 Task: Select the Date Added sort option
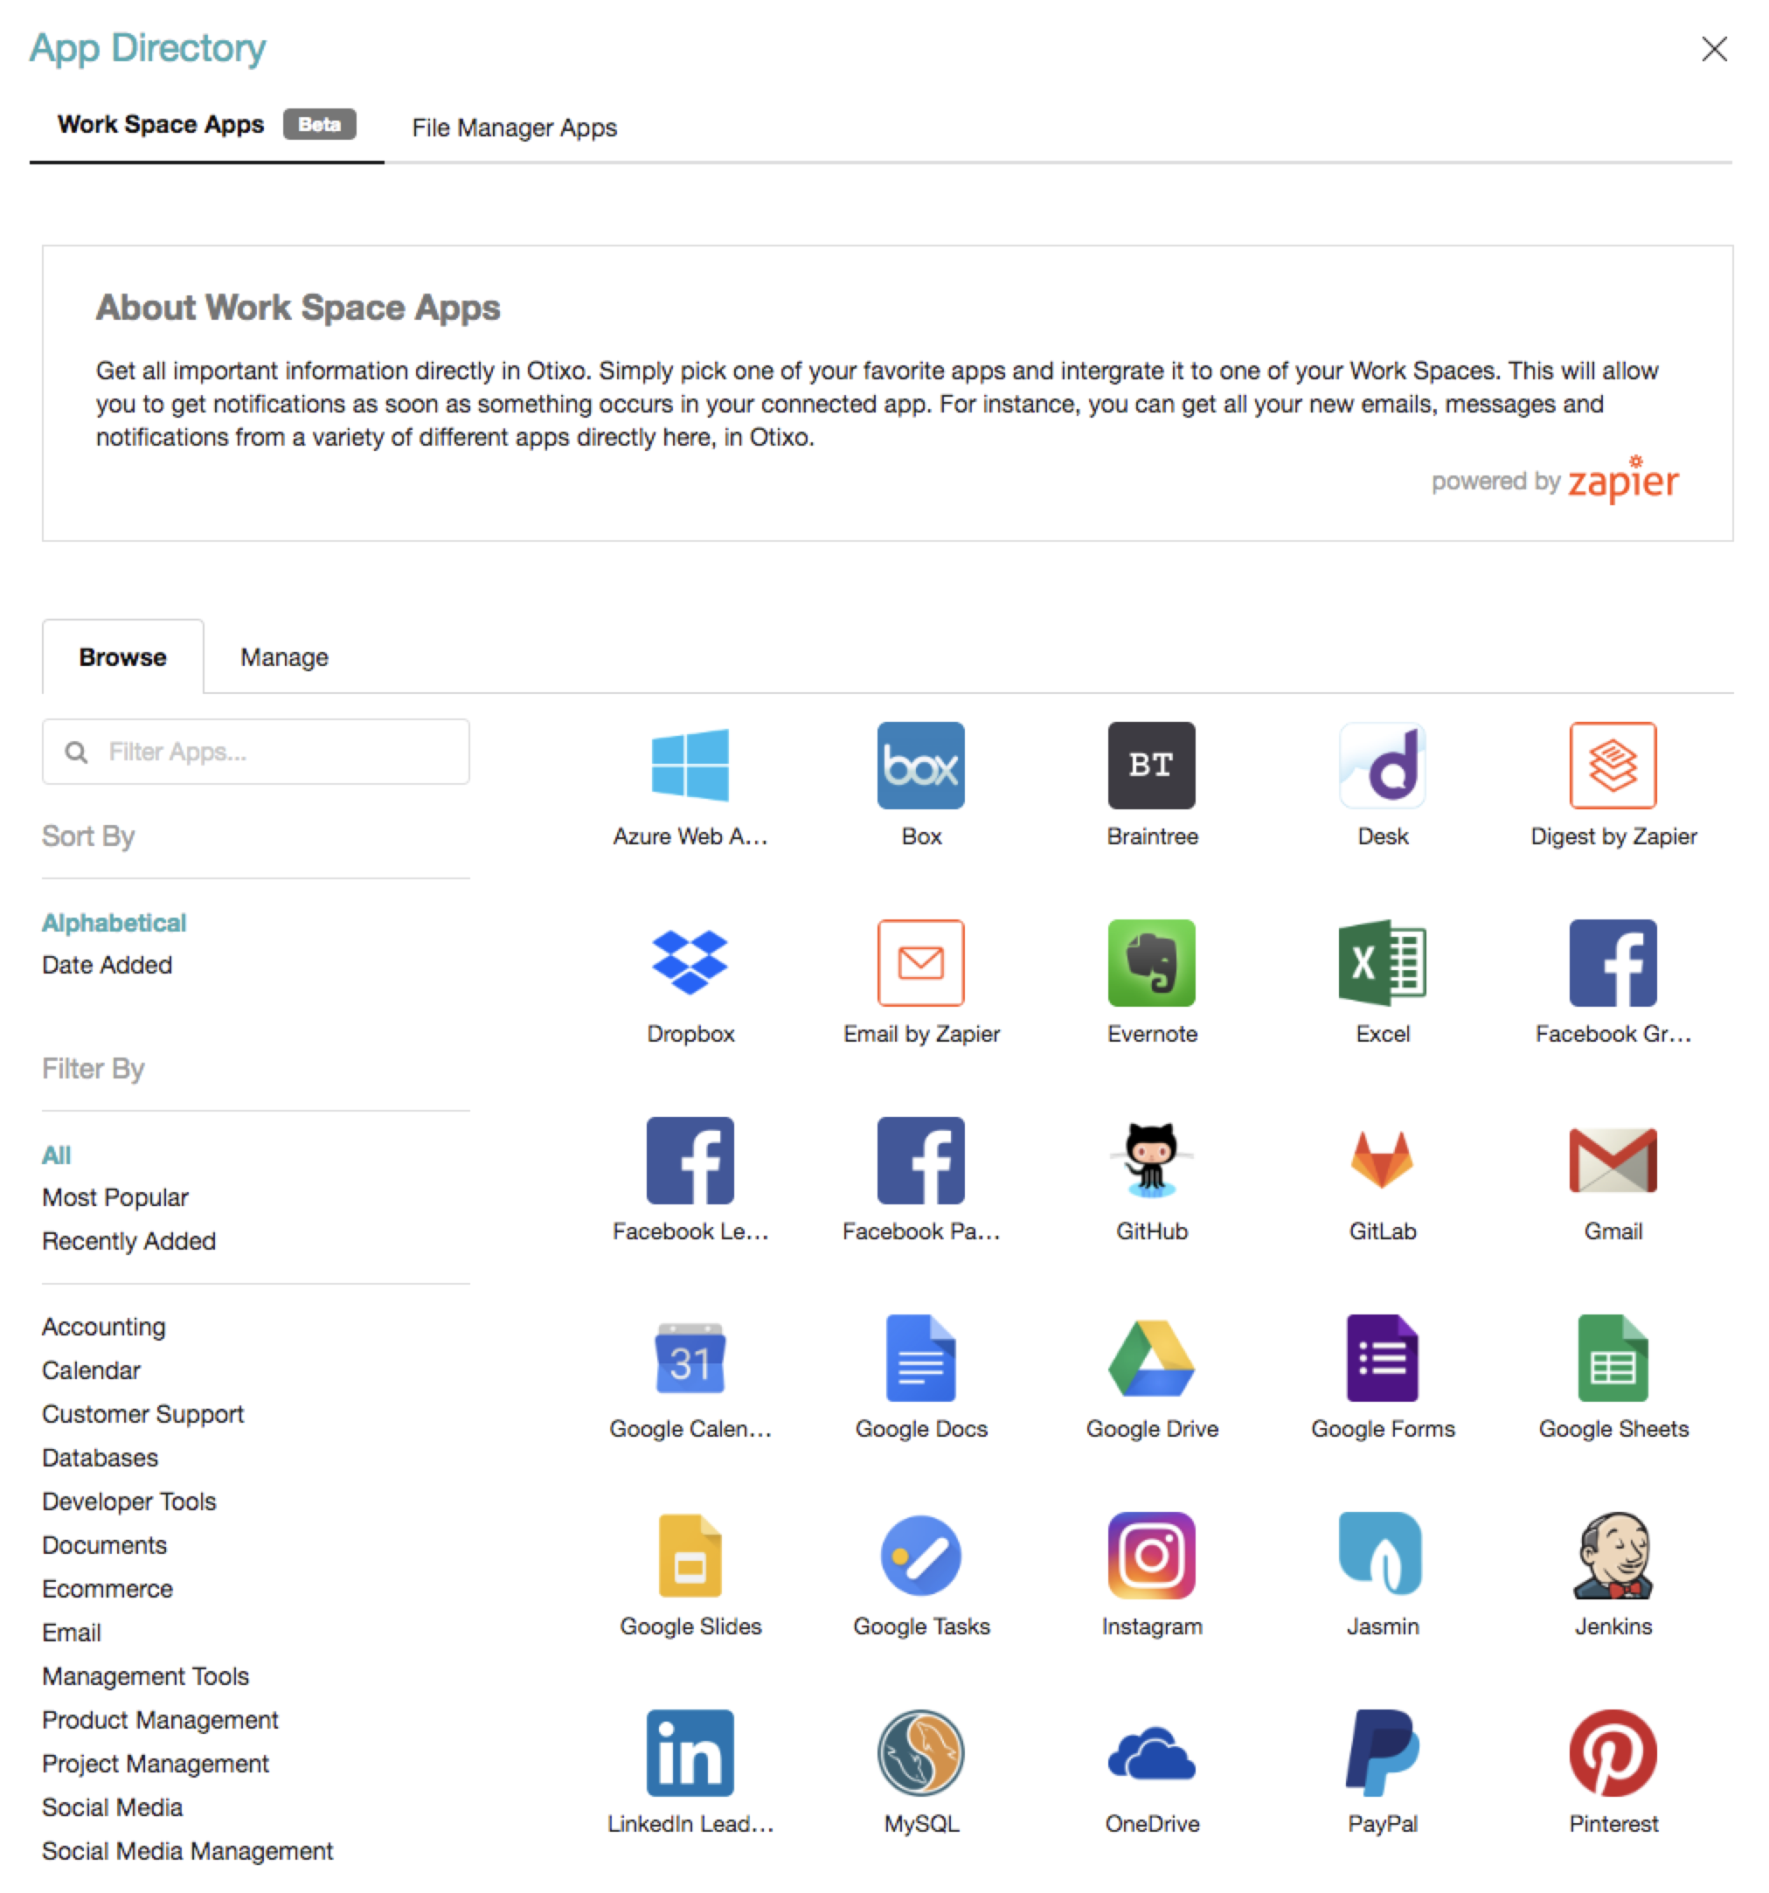108,960
